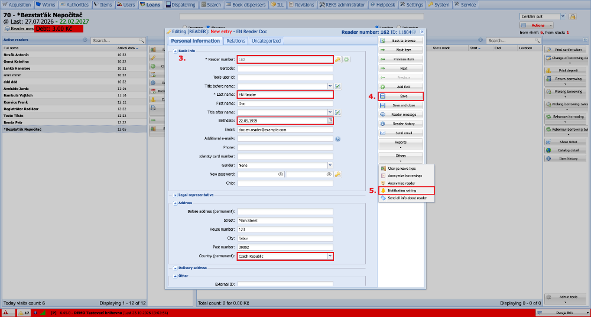Click the Reader message button under the name
Screen dimensions: 591x317
tap(20, 28)
